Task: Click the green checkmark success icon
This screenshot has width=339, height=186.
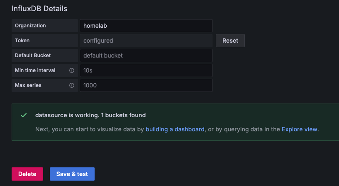Action: point(24,115)
